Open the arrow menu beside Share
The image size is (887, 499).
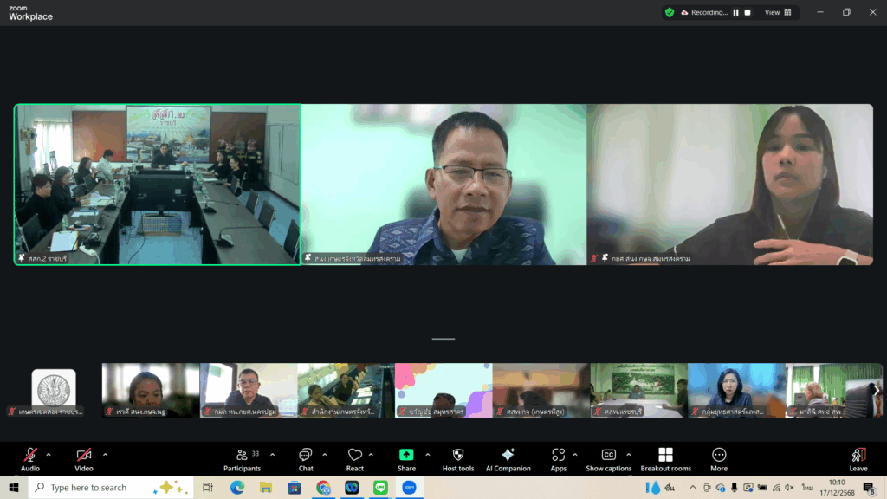pos(427,454)
